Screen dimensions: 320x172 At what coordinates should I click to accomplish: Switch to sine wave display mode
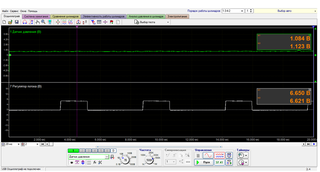(x=208, y=155)
